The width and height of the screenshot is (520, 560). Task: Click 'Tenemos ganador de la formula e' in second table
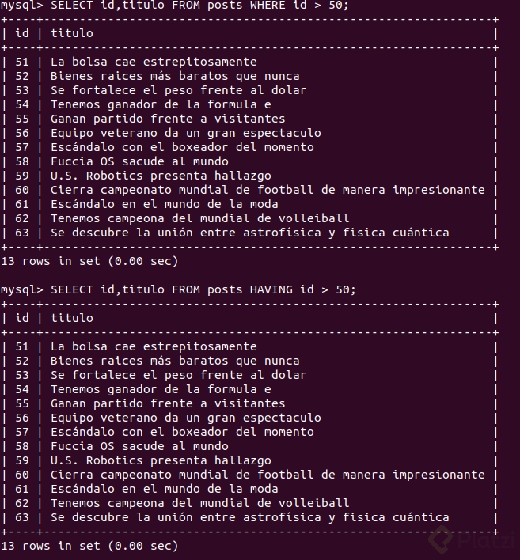pos(161,389)
